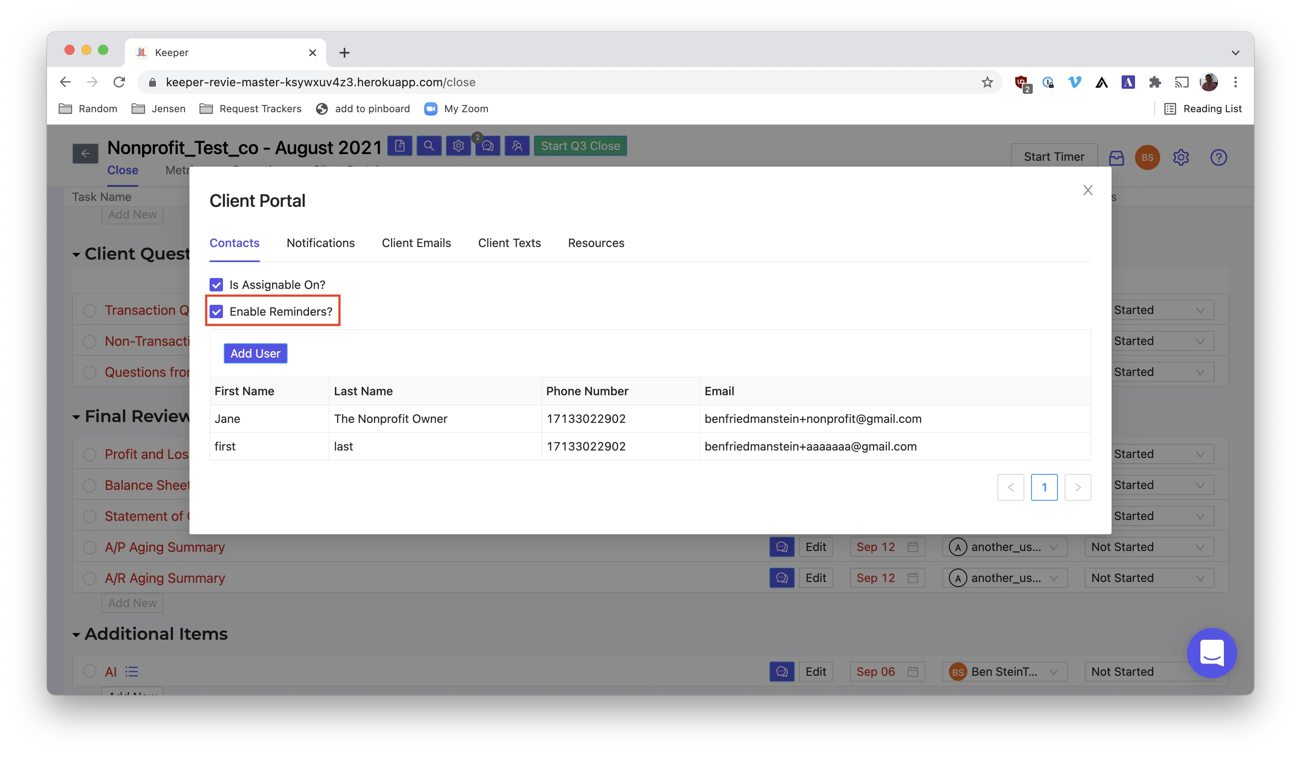Open the Client Emails tab
The image size is (1301, 757).
pyautogui.click(x=416, y=243)
